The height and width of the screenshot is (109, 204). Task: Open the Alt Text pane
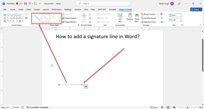[120, 18]
